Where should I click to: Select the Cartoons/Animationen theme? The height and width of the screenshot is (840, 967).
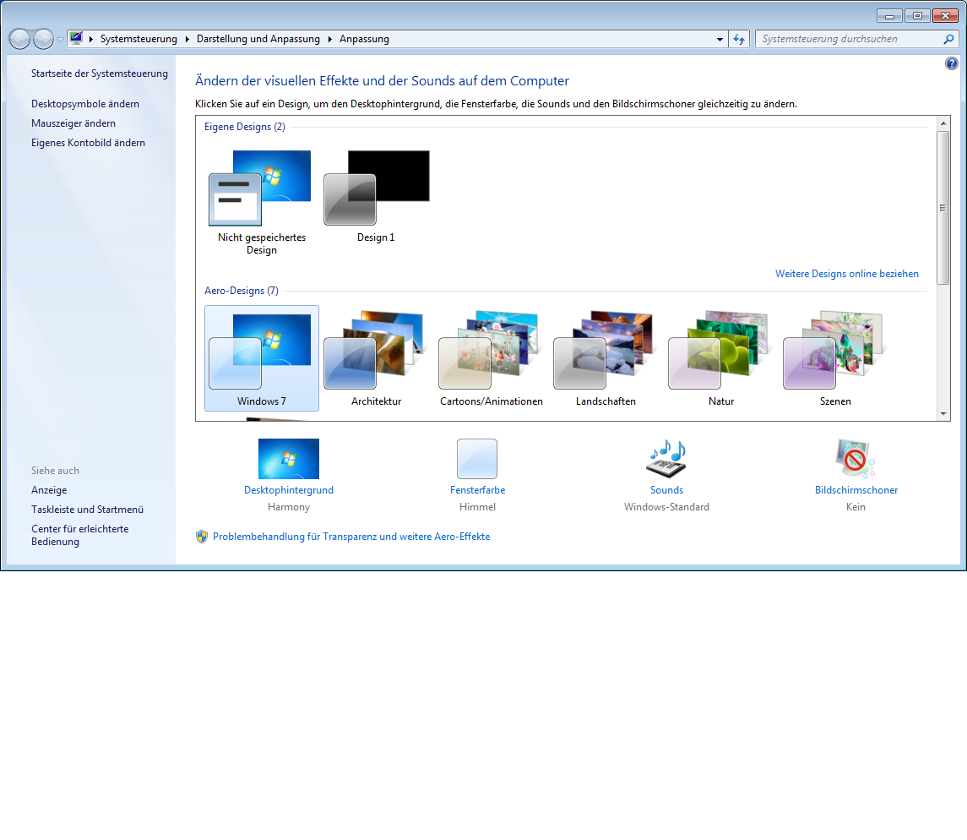coord(492,358)
